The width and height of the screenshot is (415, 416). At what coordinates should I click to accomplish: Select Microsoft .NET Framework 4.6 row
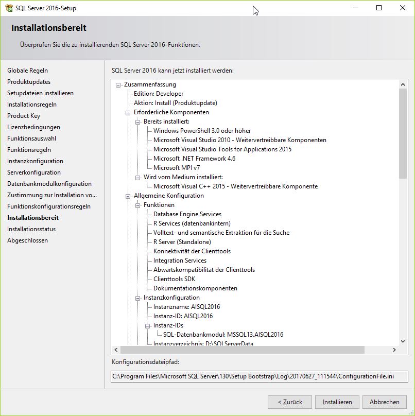(194, 159)
